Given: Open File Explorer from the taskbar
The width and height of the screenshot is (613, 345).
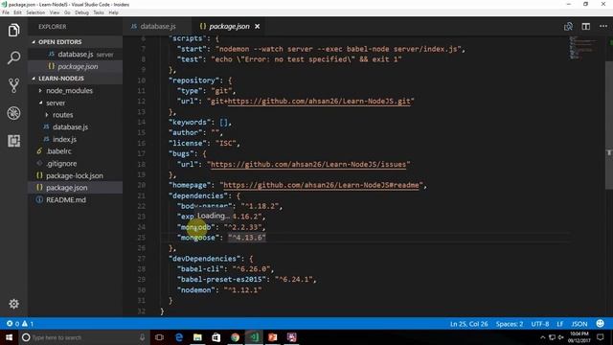Looking at the screenshot, I should coord(197,337).
